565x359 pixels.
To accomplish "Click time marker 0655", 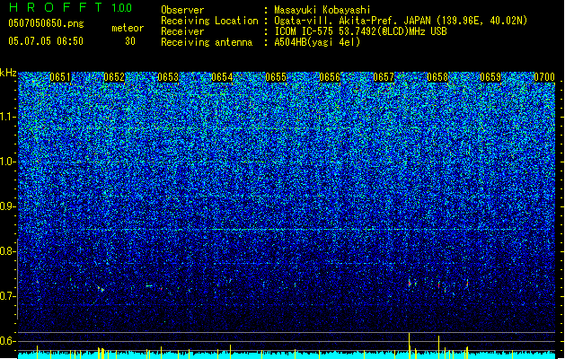I will (x=276, y=77).
